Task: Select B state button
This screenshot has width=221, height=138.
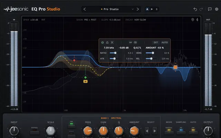Action: [156, 9]
